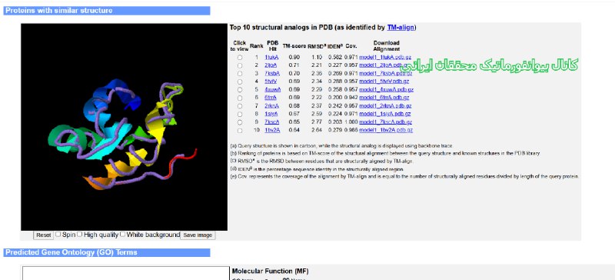Open the TM-align link

pyautogui.click(x=401, y=28)
